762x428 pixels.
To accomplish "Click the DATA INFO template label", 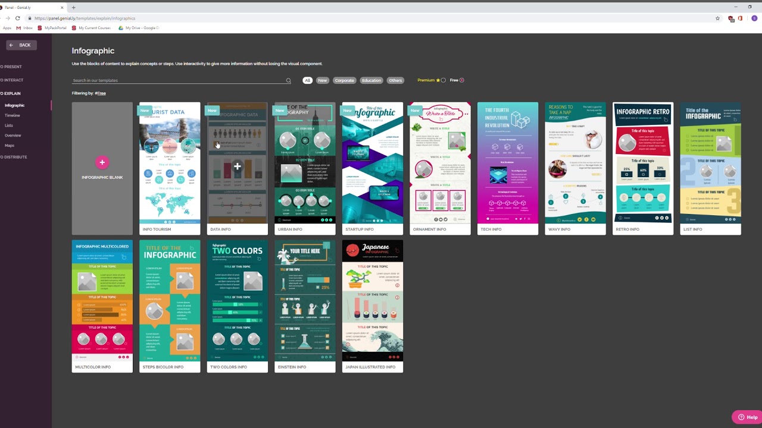I will tap(221, 229).
